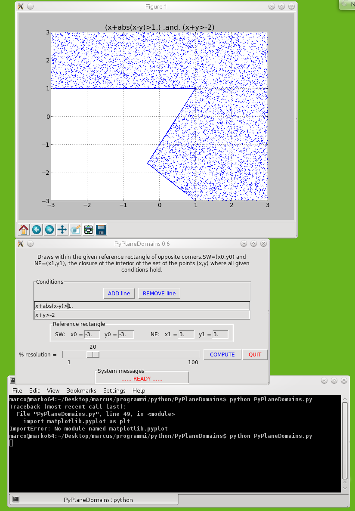Maximize the terminal window
Screen dimensions: 355x511
[334, 380]
